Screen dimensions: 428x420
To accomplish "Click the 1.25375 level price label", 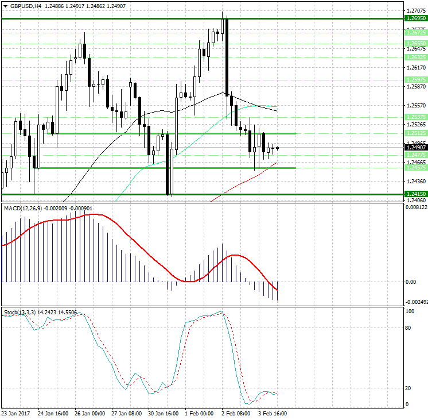I will coord(415,117).
